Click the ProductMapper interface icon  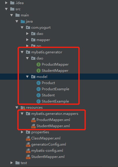click(x=39, y=64)
